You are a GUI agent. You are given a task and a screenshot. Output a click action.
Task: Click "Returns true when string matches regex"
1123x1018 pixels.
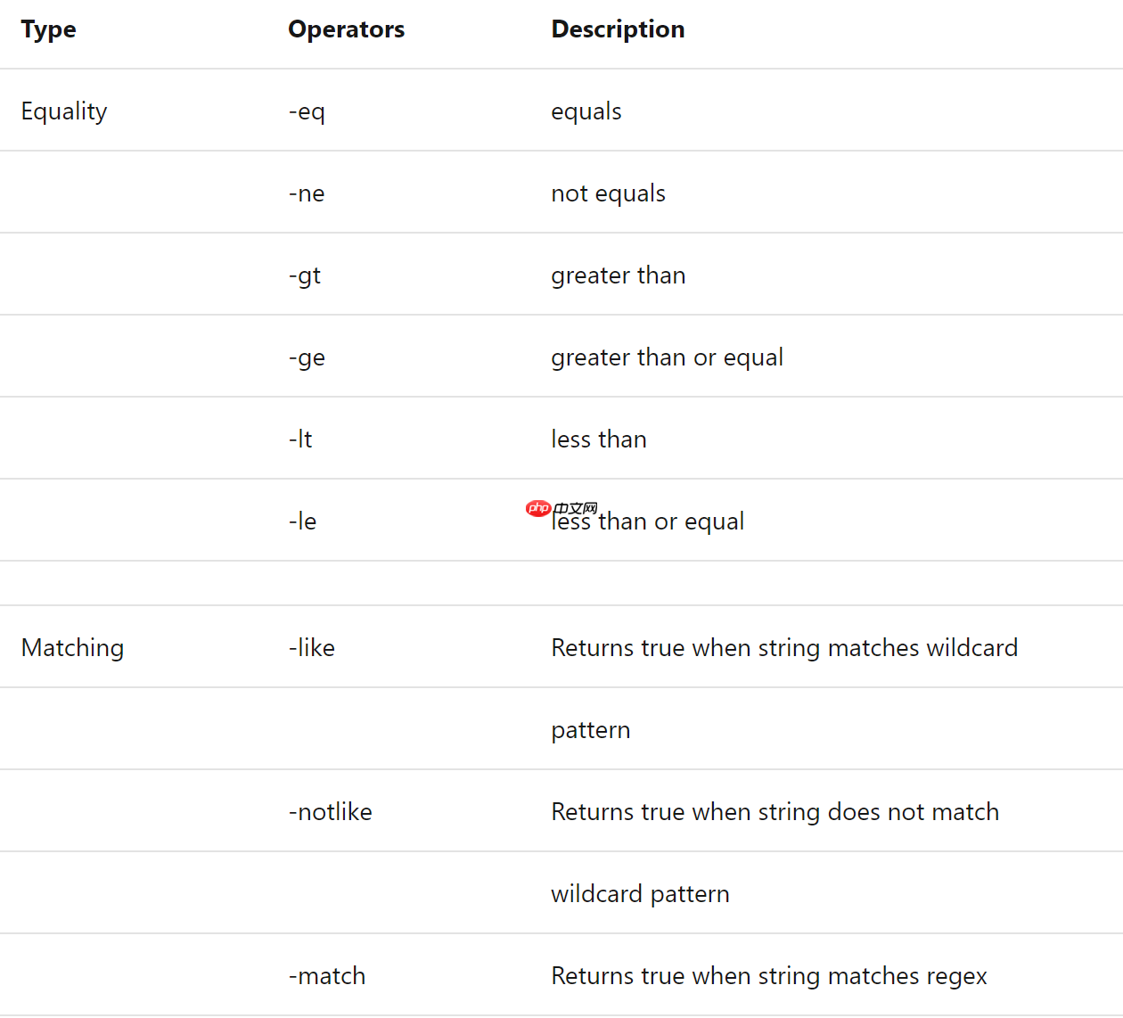coord(768,976)
